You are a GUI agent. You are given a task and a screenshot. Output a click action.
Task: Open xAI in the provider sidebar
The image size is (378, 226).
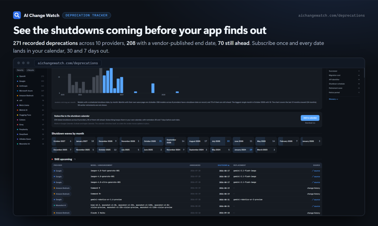click(30, 100)
